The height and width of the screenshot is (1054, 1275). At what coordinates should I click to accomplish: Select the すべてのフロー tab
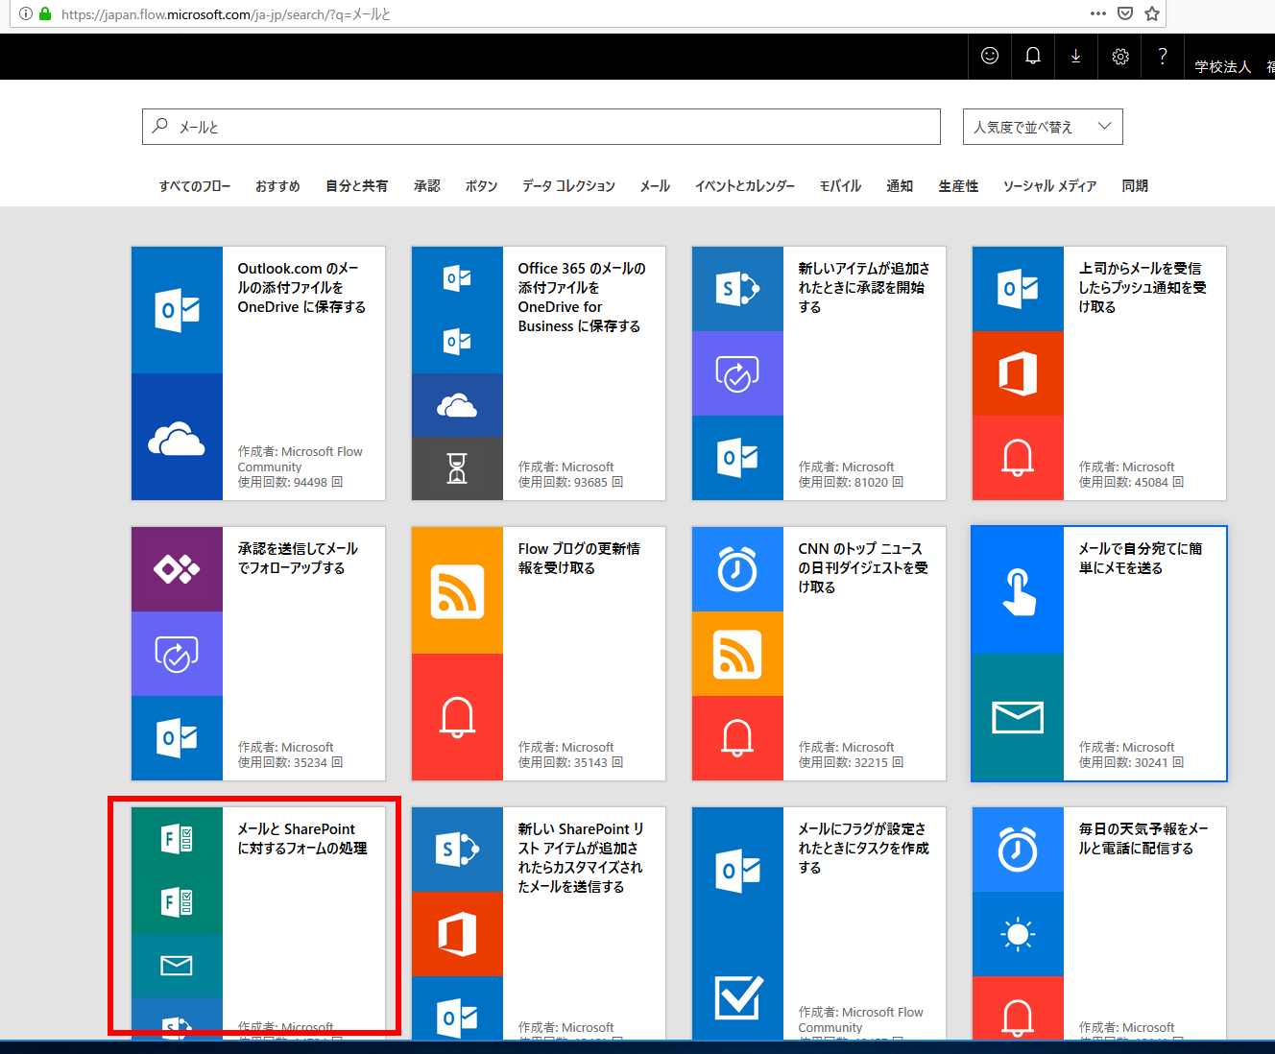pos(195,186)
